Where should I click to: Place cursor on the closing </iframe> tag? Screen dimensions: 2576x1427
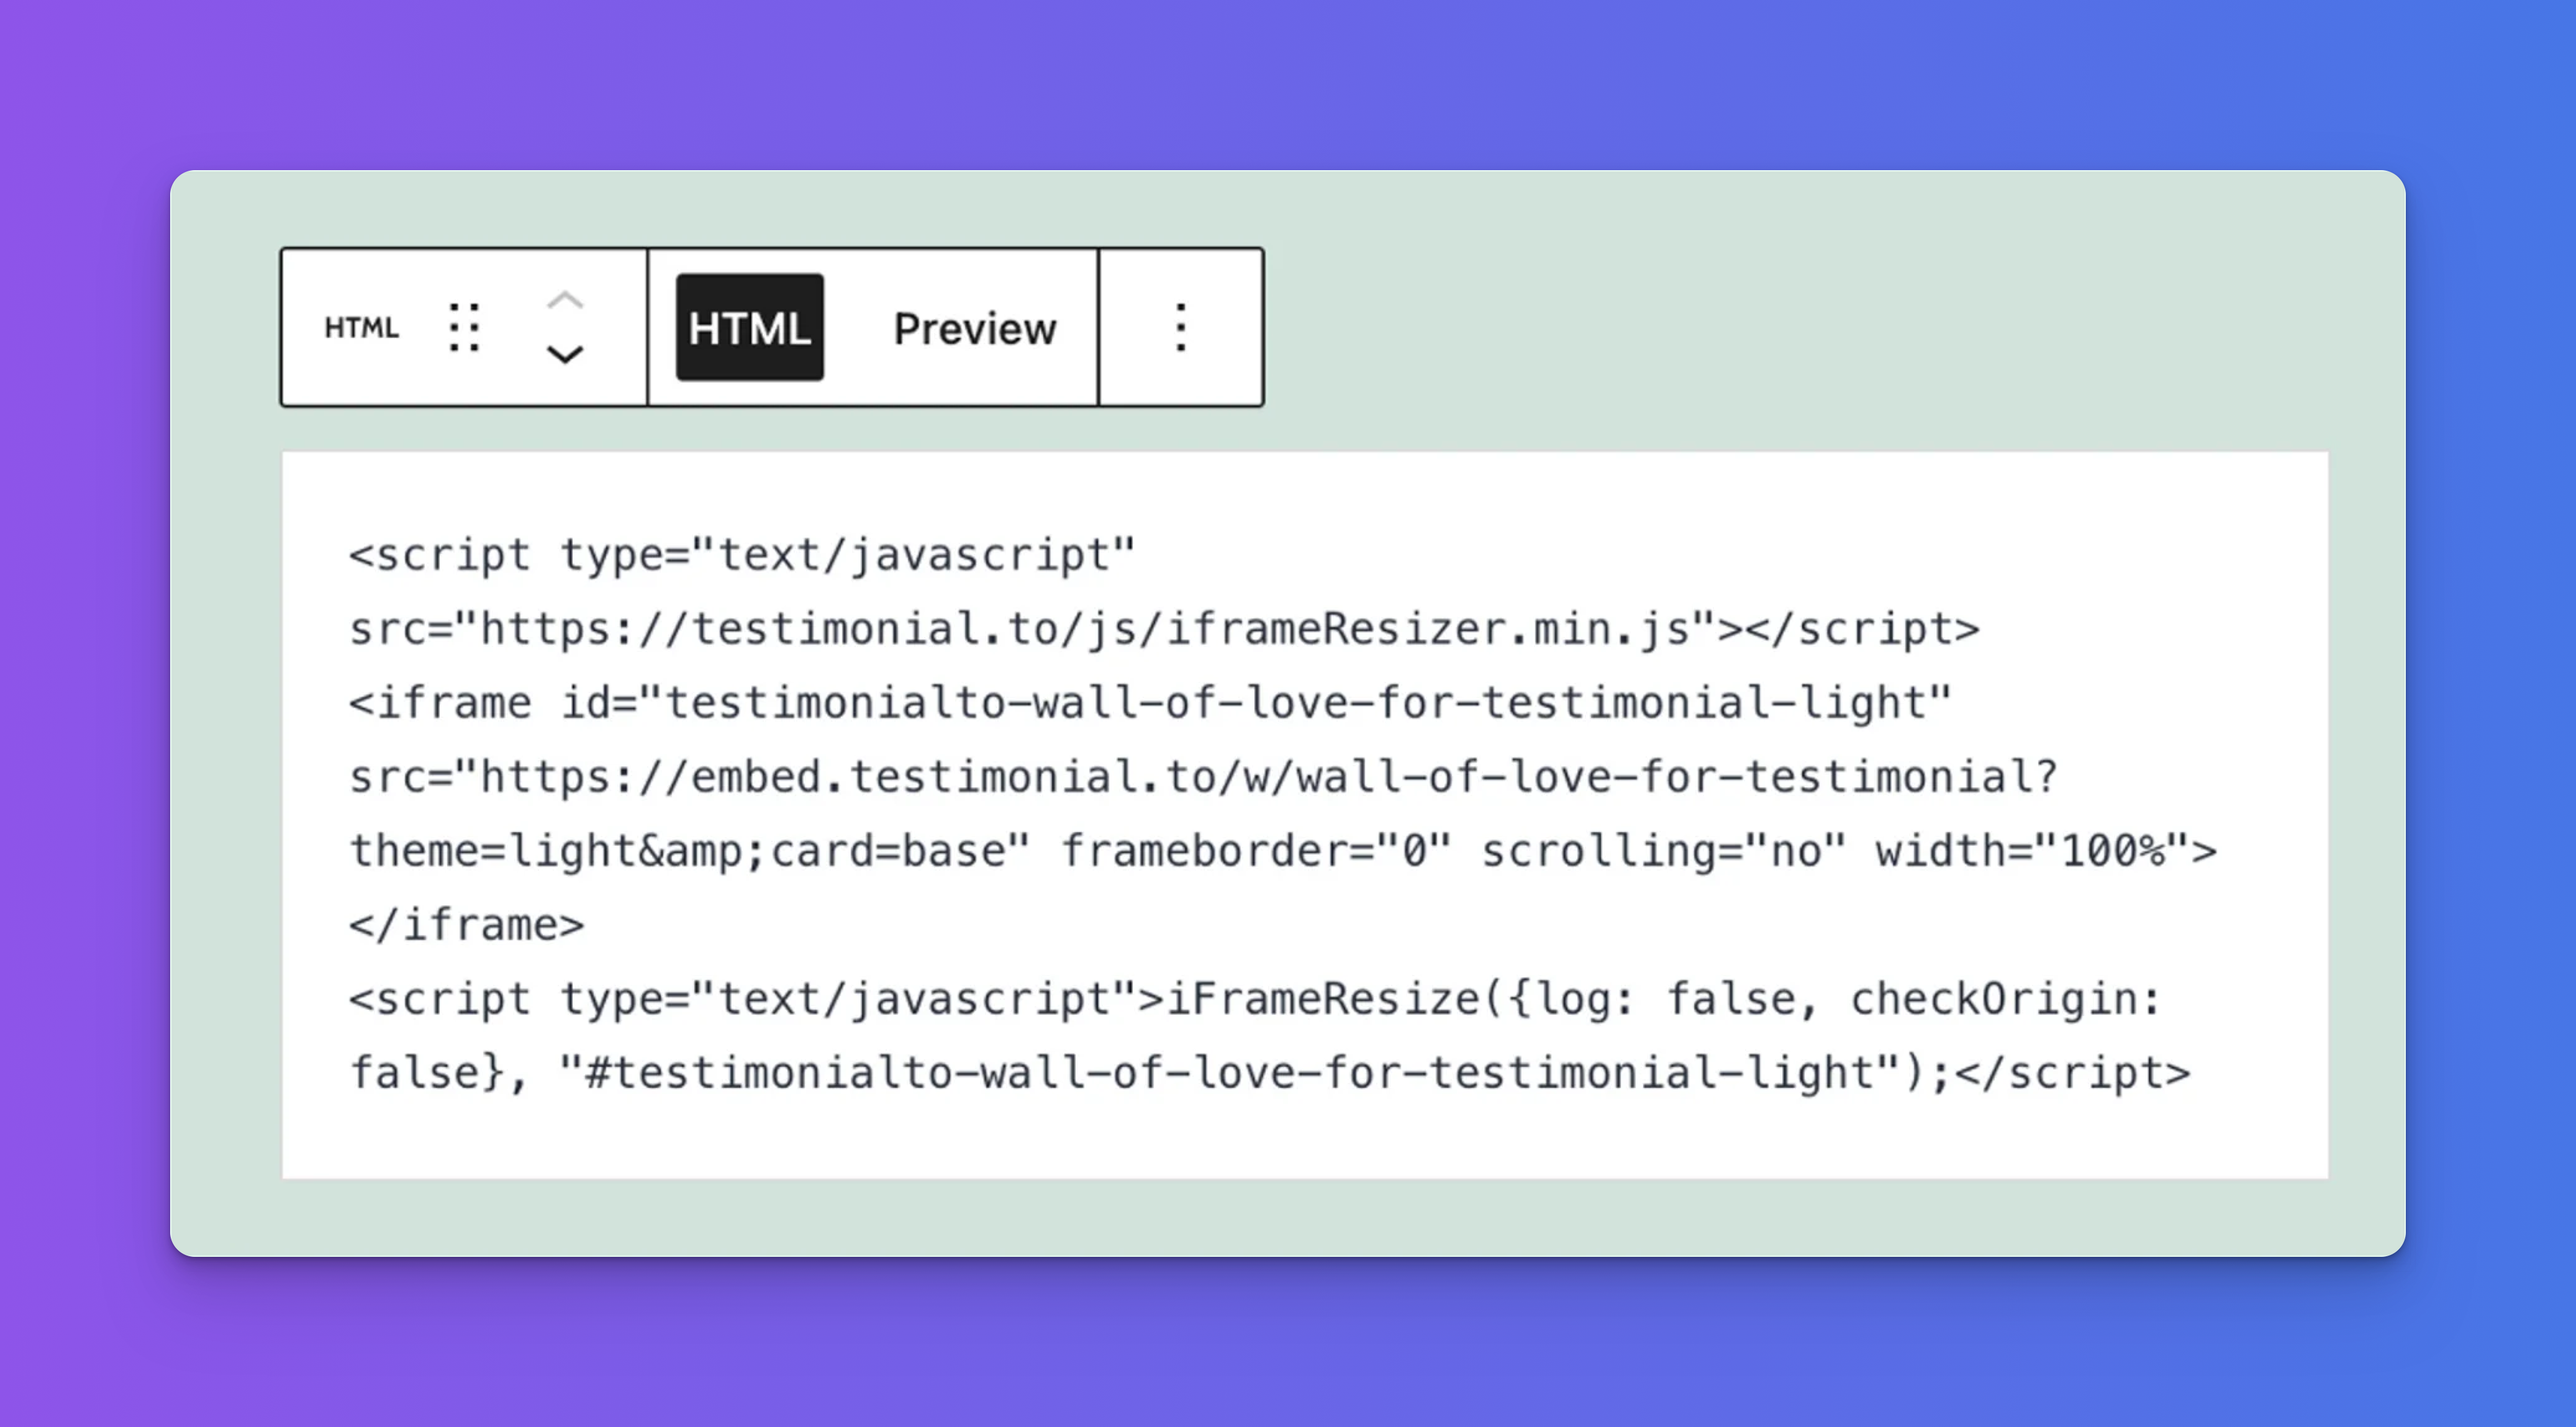(x=466, y=925)
